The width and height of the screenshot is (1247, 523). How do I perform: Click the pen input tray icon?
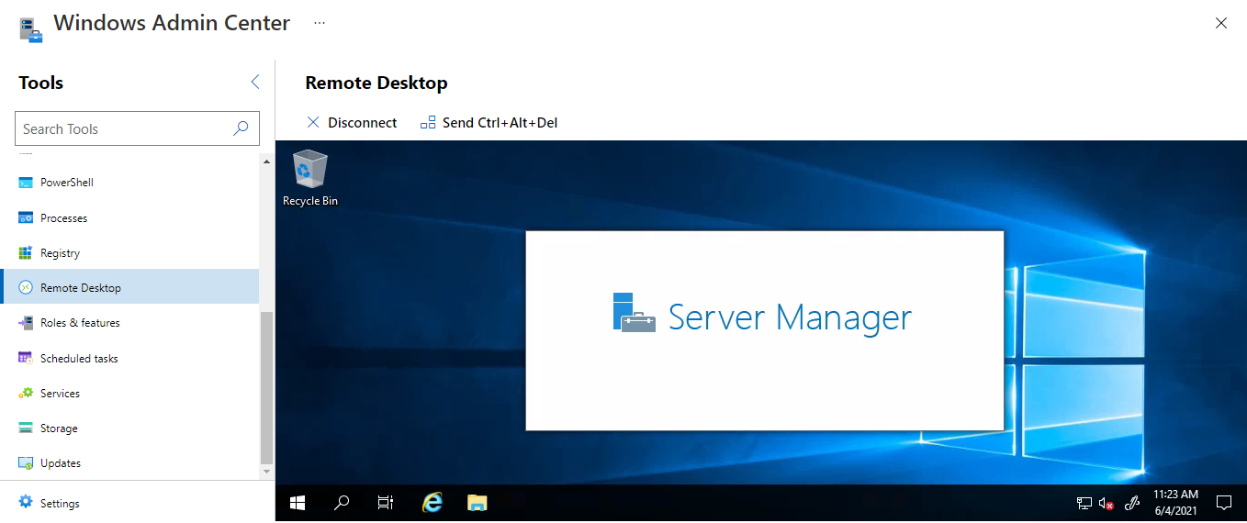(x=1133, y=503)
